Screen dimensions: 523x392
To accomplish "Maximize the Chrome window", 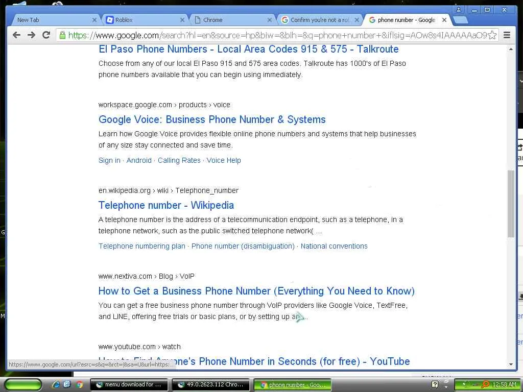I will coord(487,10).
